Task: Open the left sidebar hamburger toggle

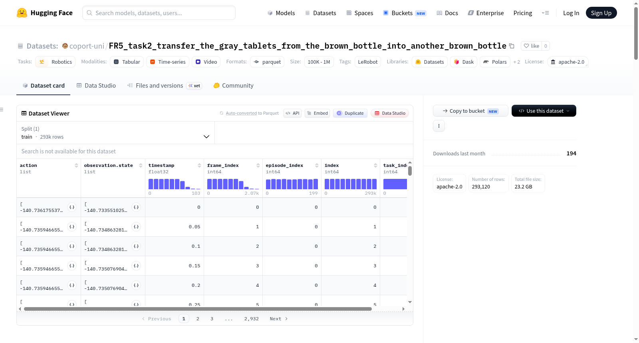Action: (x=2, y=110)
